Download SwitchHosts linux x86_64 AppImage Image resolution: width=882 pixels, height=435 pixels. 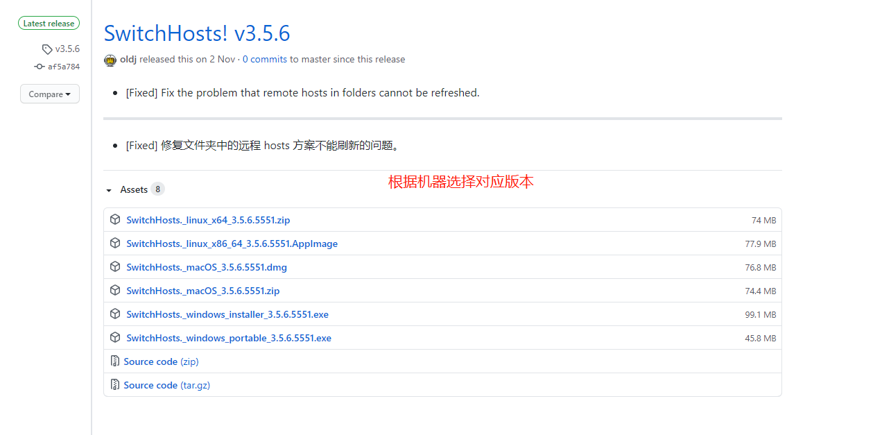click(x=232, y=244)
